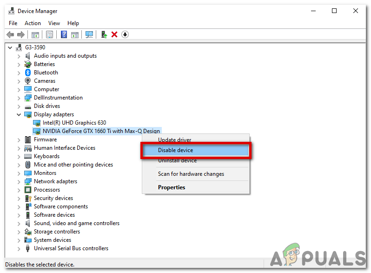Expand the System devices chevron

[x=19, y=240]
